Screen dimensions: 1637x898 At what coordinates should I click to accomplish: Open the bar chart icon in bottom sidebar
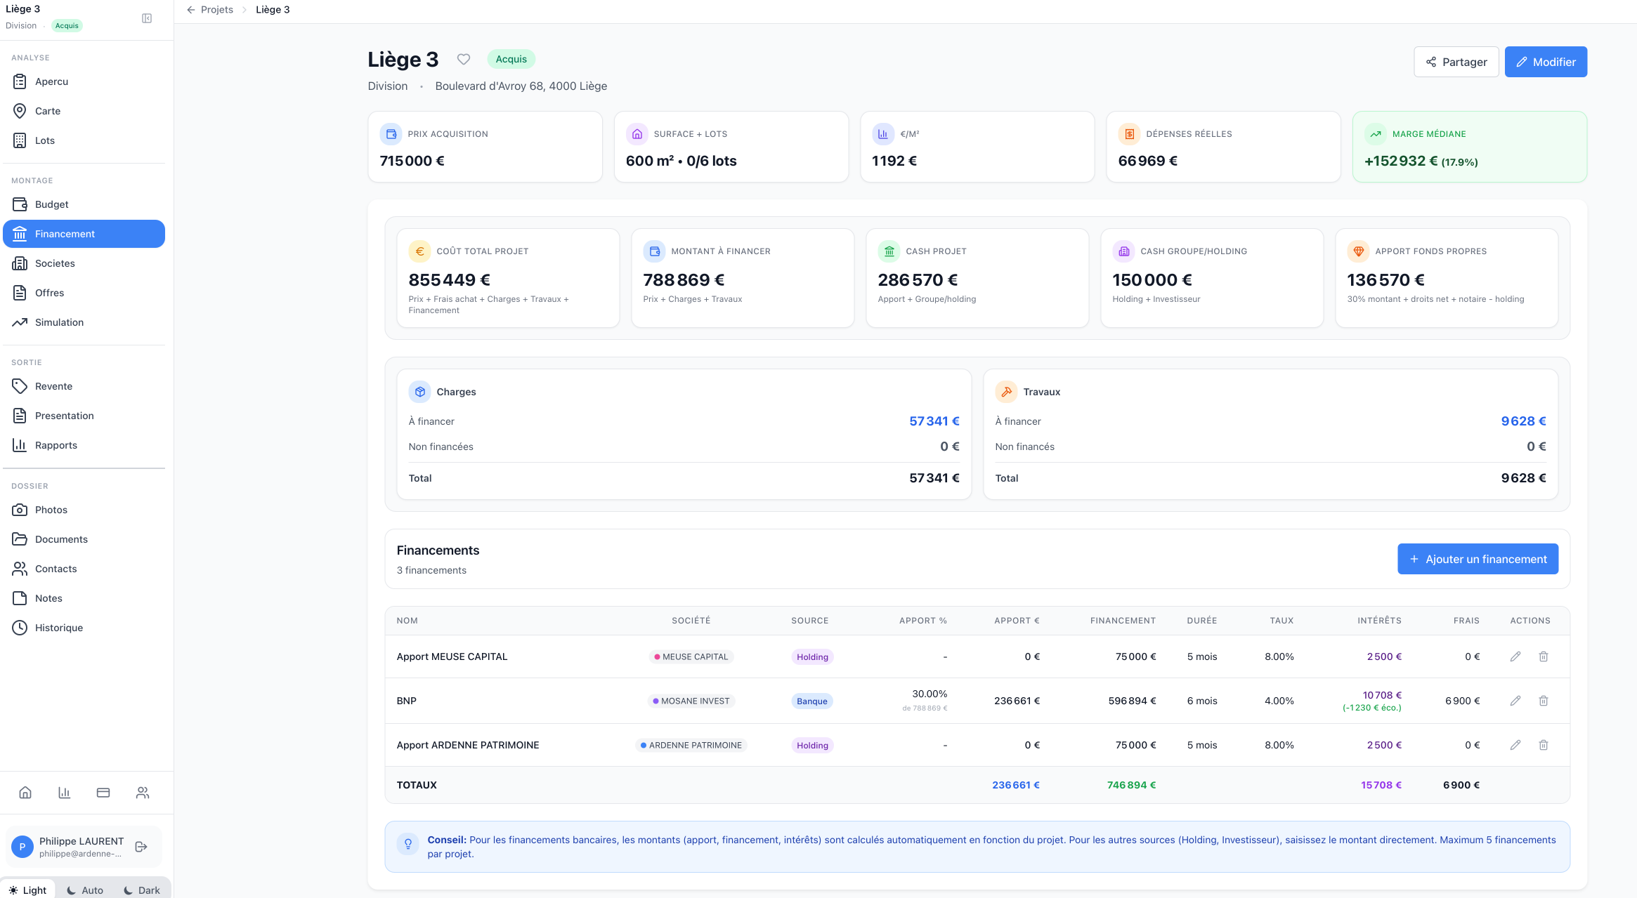[x=64, y=793]
